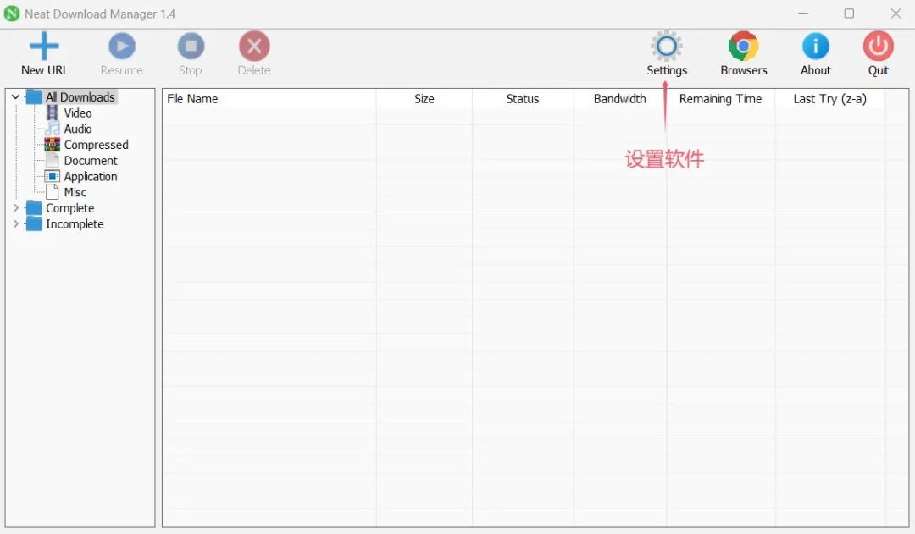Click the Delete red X icon
This screenshot has width=915, height=534.
pos(254,46)
